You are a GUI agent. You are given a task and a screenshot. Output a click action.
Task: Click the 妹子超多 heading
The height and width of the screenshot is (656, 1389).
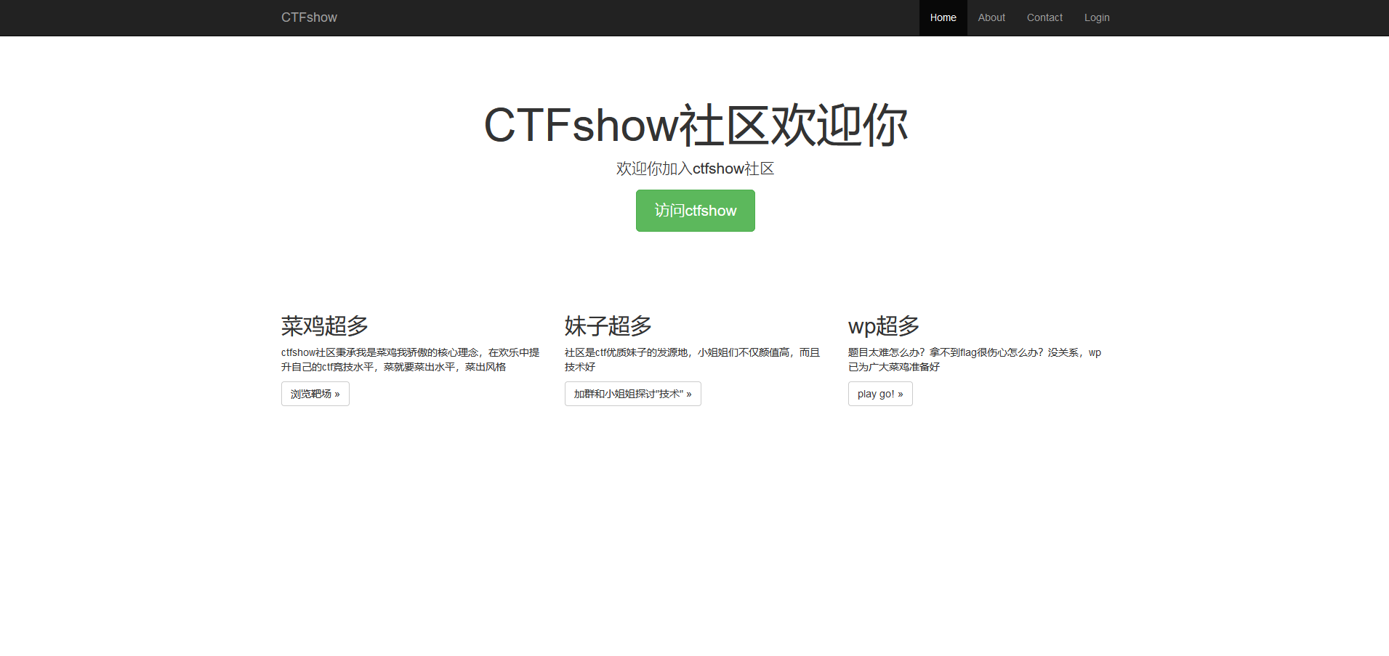click(608, 326)
